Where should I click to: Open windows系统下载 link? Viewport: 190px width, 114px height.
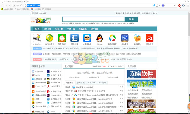[x=85, y=73]
